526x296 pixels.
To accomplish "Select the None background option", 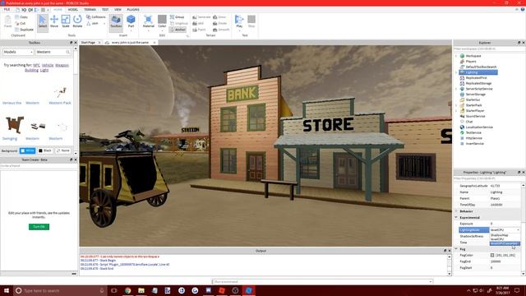I will [63, 150].
